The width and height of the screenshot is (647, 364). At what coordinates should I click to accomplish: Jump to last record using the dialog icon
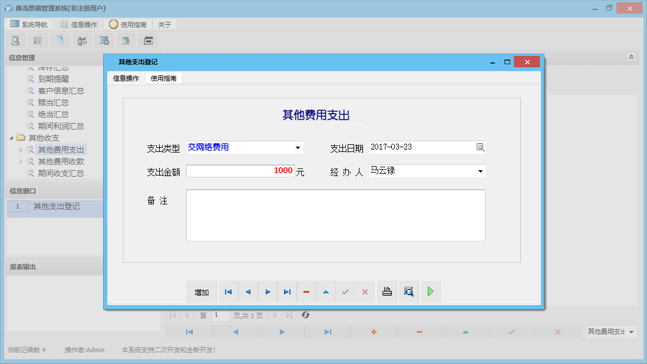point(287,292)
